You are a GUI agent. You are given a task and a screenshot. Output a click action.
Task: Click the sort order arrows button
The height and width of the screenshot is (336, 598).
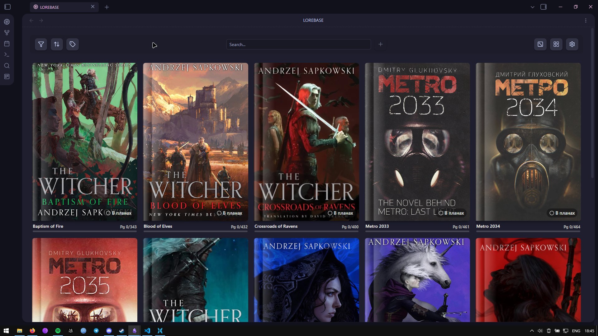tap(57, 44)
